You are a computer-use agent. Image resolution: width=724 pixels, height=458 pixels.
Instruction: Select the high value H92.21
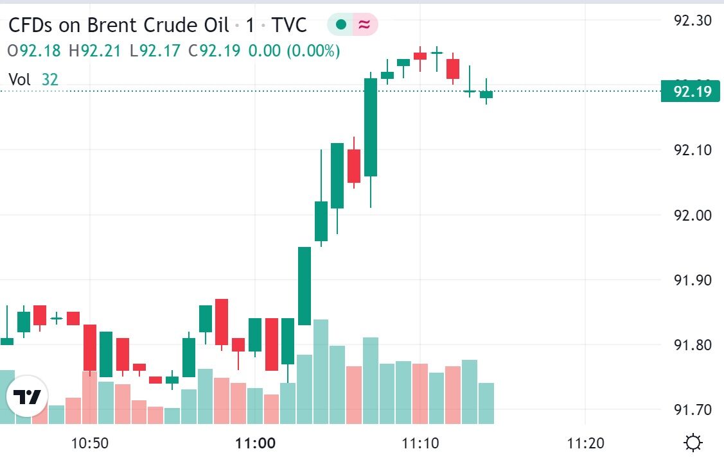pos(95,51)
